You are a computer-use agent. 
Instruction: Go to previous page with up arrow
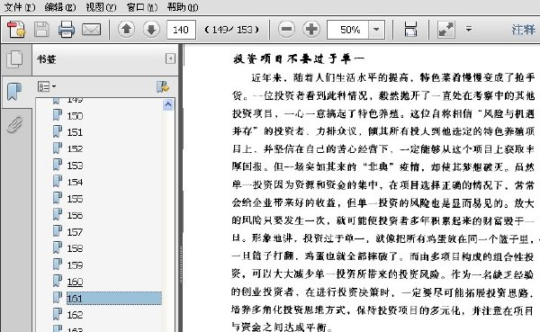[126, 29]
